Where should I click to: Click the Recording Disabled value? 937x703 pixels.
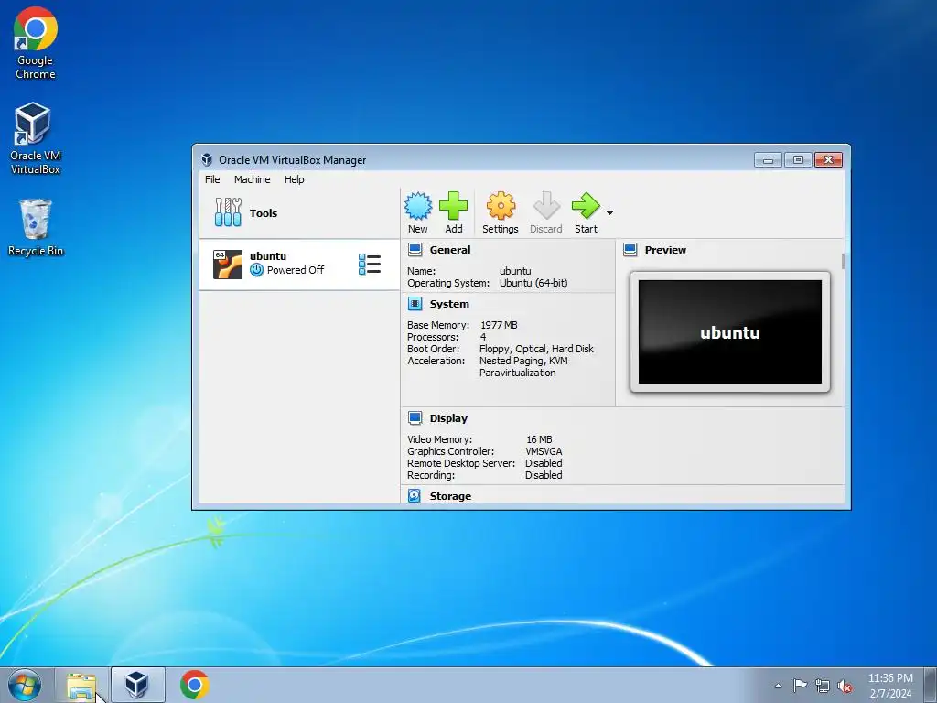point(544,475)
